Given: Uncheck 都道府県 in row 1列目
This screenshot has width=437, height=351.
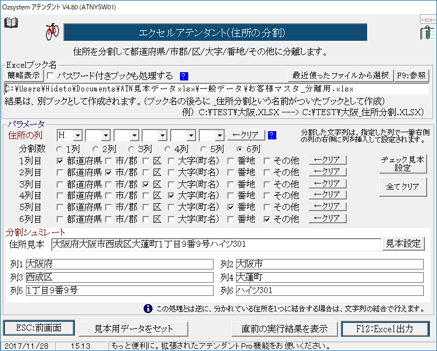Looking at the screenshot, I should [x=60, y=161].
